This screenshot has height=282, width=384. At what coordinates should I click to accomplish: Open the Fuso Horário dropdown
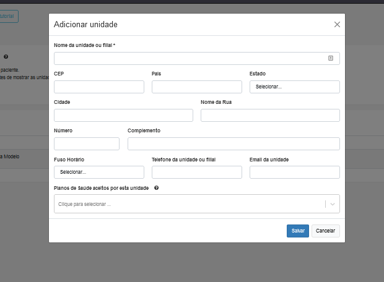pos(99,172)
